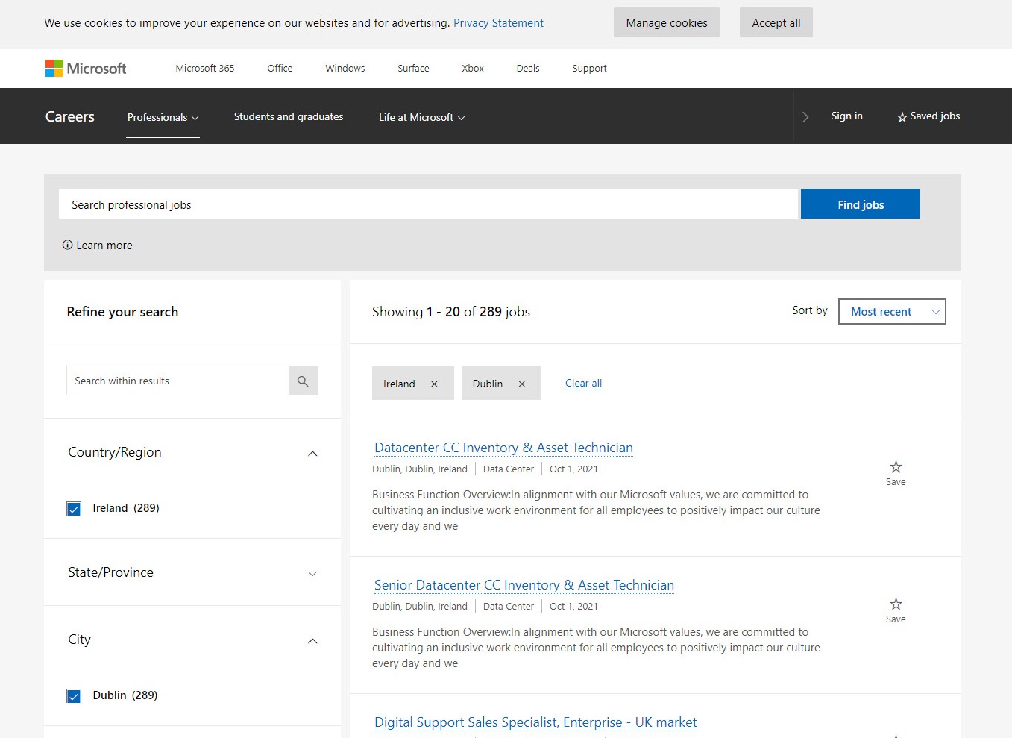Click the Learn more info icon

point(68,246)
